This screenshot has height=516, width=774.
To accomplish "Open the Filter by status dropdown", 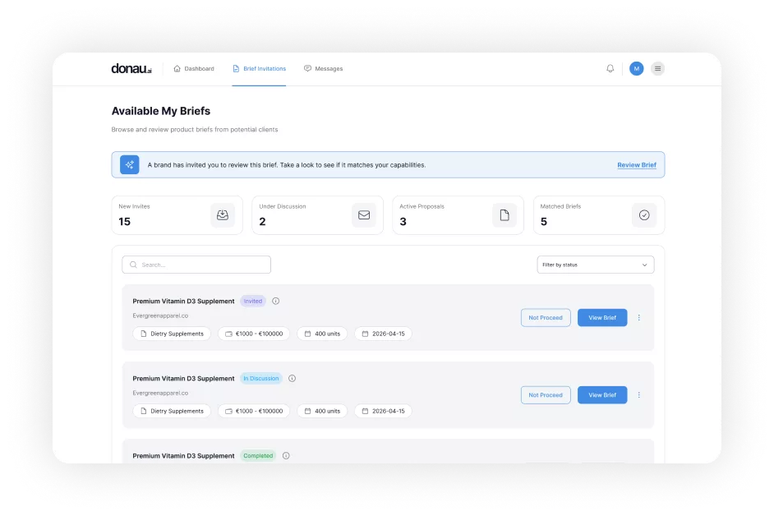I will click(x=595, y=264).
